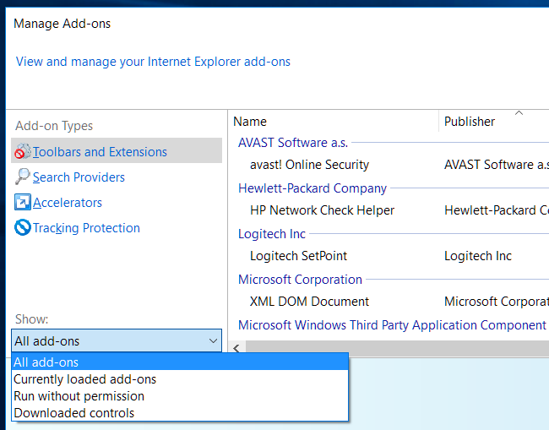This screenshot has width=549, height=430.
Task: Collapse the AVAST Software a.s. group
Action: 293,143
